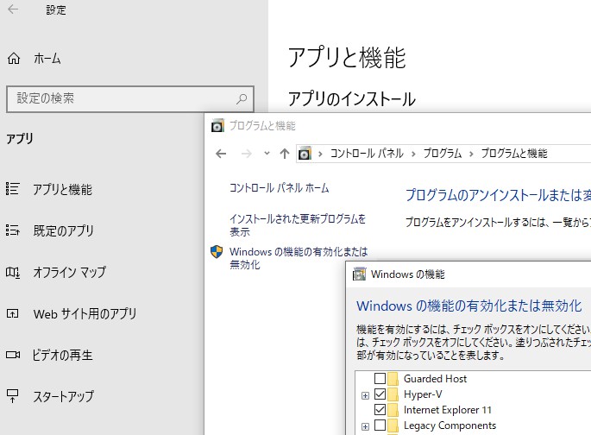Click the search magnifier in 設定の検索 box
This screenshot has width=591, height=435.
point(242,98)
